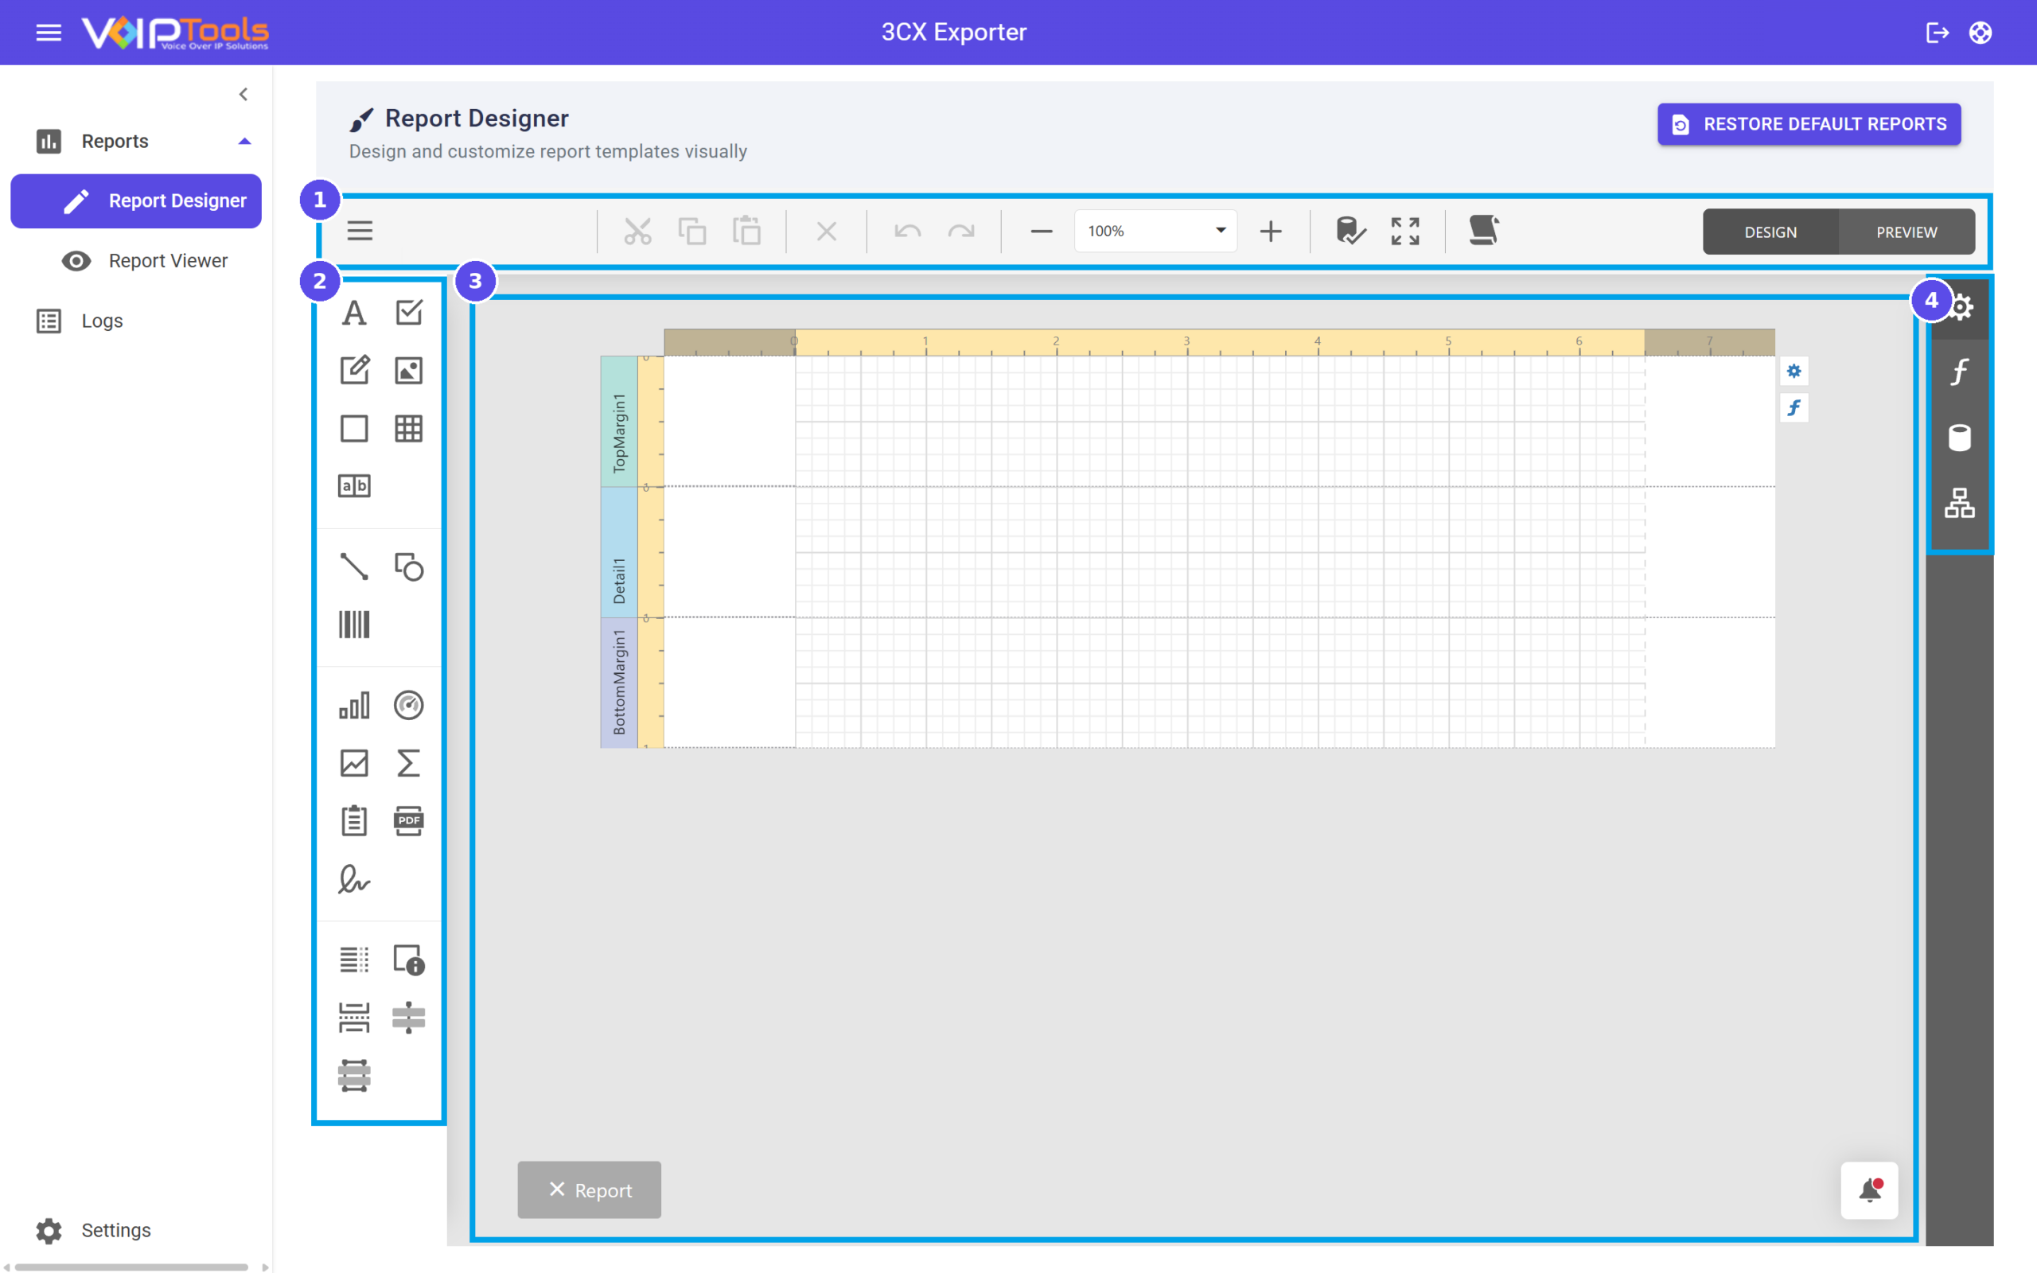Select the Character Comb tool
The height and width of the screenshot is (1273, 2037).
pos(354,486)
